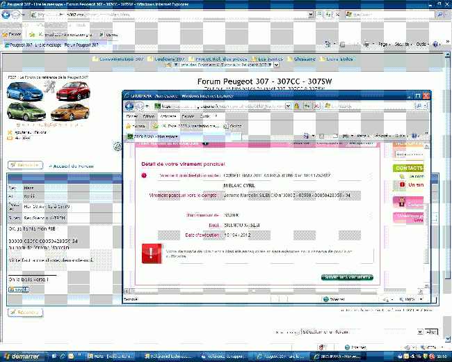The width and height of the screenshot is (452, 362).
Task: Open the Edition menu in Groupama window
Action: [x=148, y=116]
